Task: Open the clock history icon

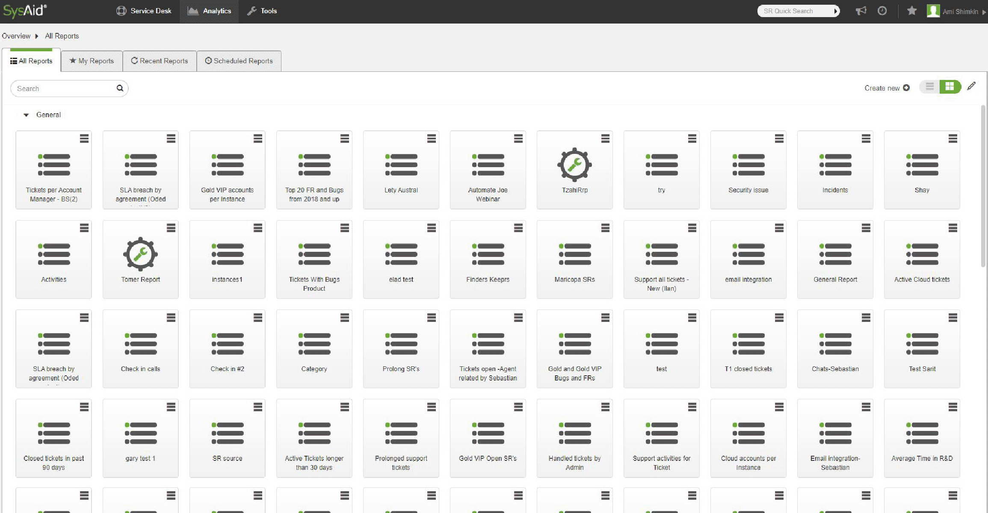Action: (882, 11)
